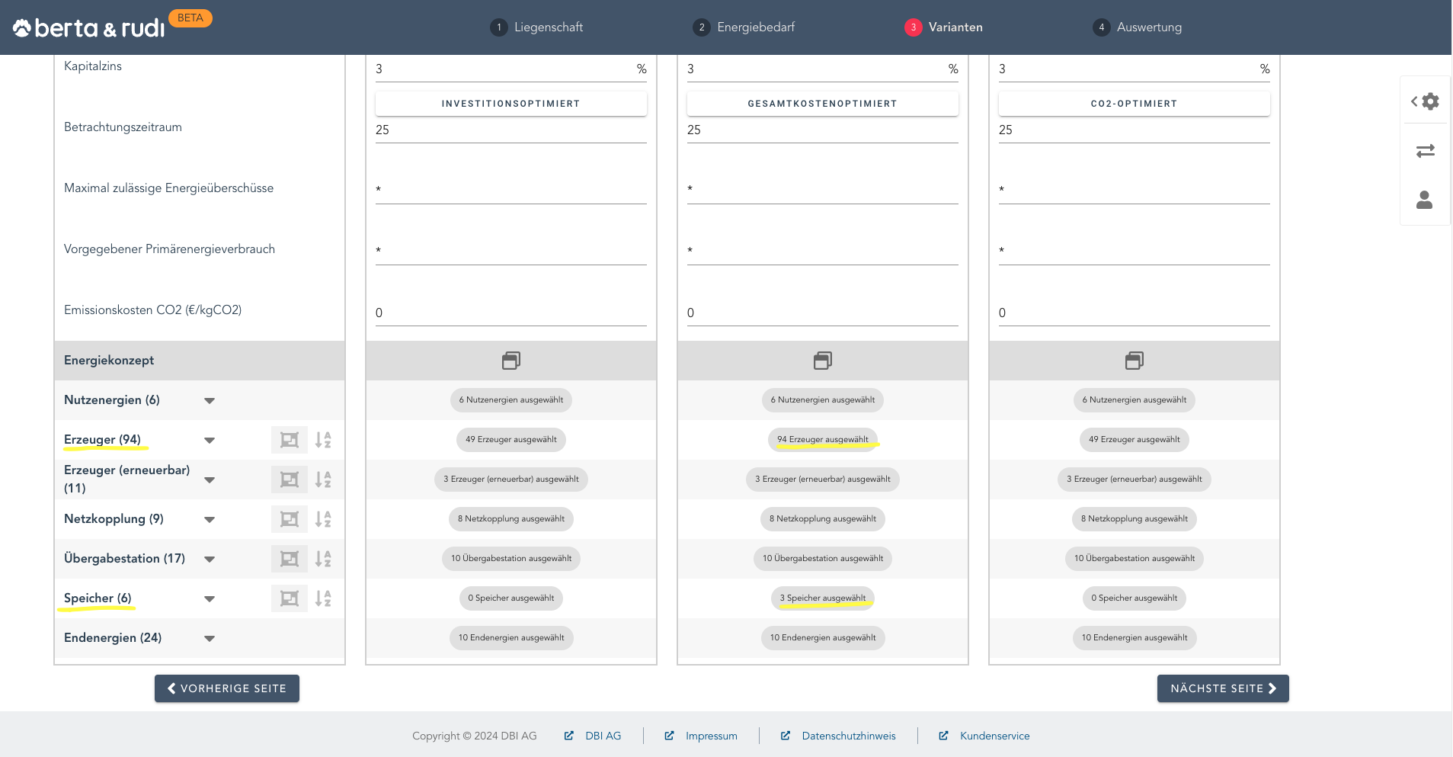1453x757 pixels.
Task: Open the user profile icon
Action: pyautogui.click(x=1424, y=200)
